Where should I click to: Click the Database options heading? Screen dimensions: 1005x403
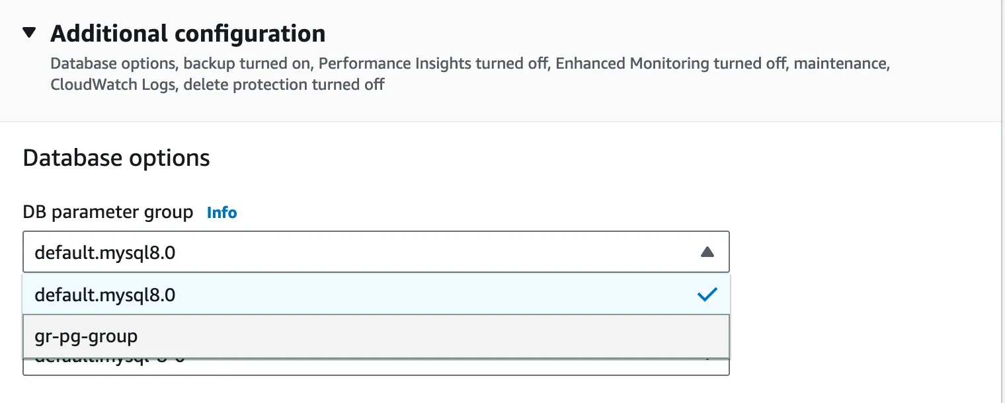(116, 157)
